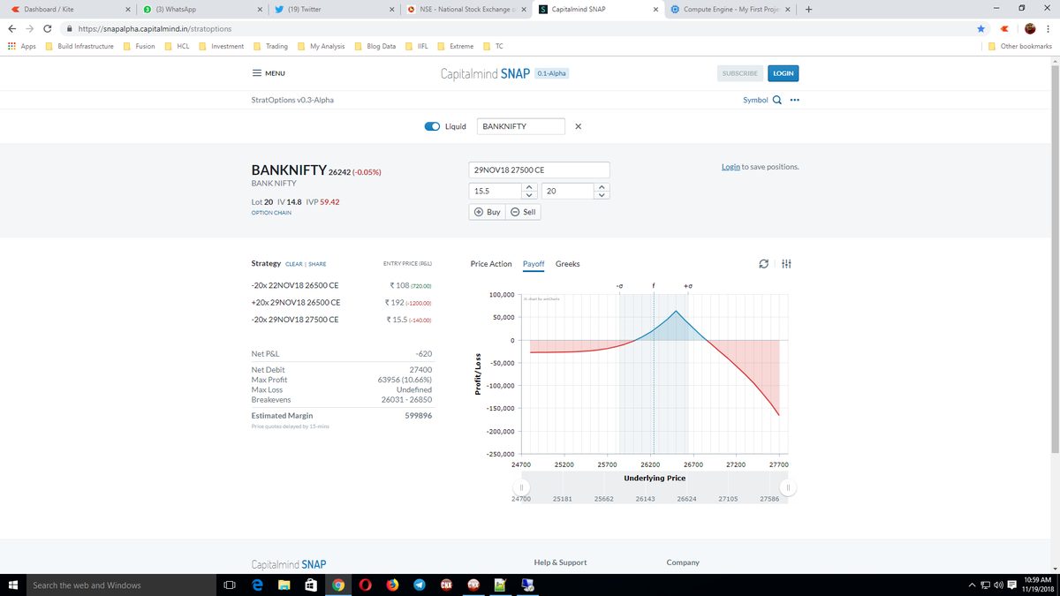This screenshot has width=1060, height=596.
Task: Open File Explorer from taskbar
Action: point(284,585)
